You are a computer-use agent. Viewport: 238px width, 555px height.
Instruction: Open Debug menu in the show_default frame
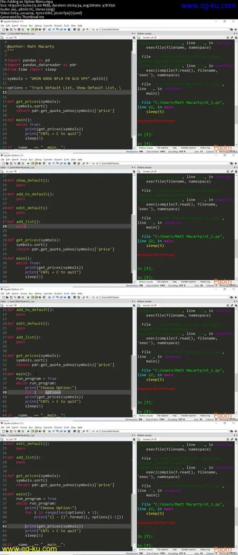pos(38,160)
